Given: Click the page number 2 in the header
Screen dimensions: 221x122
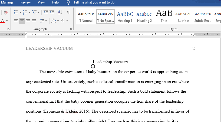Looking at the screenshot, I should 193,48.
